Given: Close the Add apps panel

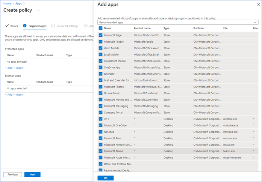Looking at the screenshot, I should tap(258, 5).
